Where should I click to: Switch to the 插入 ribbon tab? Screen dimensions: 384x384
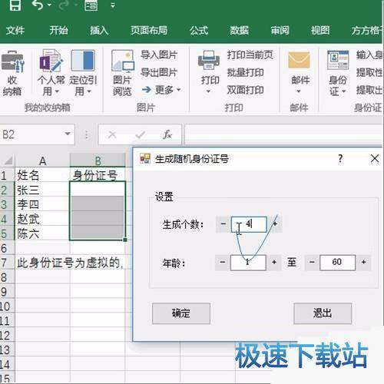tap(99, 31)
